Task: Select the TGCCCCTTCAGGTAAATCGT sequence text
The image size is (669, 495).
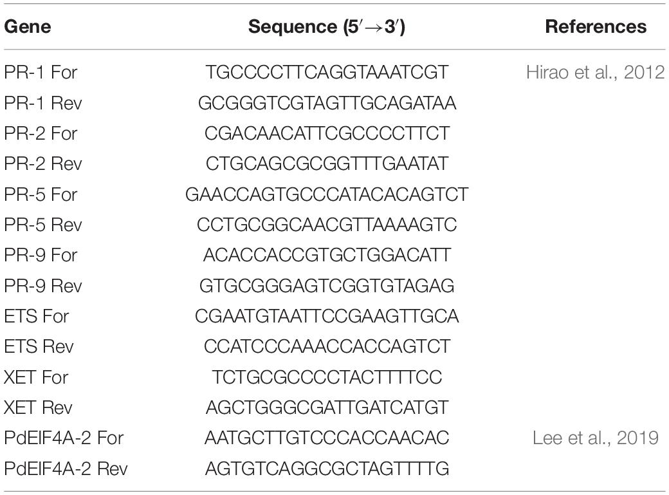Action: point(327,72)
